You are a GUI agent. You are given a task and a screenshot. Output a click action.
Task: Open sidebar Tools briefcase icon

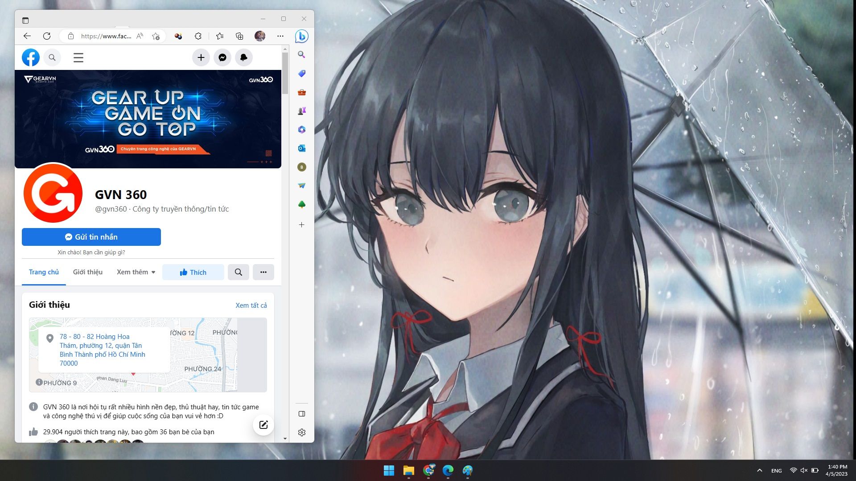tap(302, 92)
